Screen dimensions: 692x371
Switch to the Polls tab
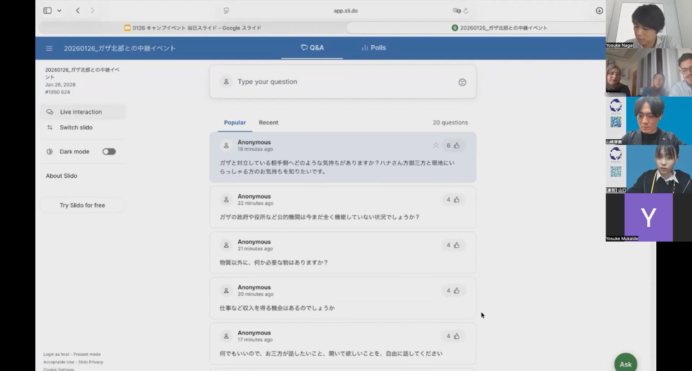374,48
